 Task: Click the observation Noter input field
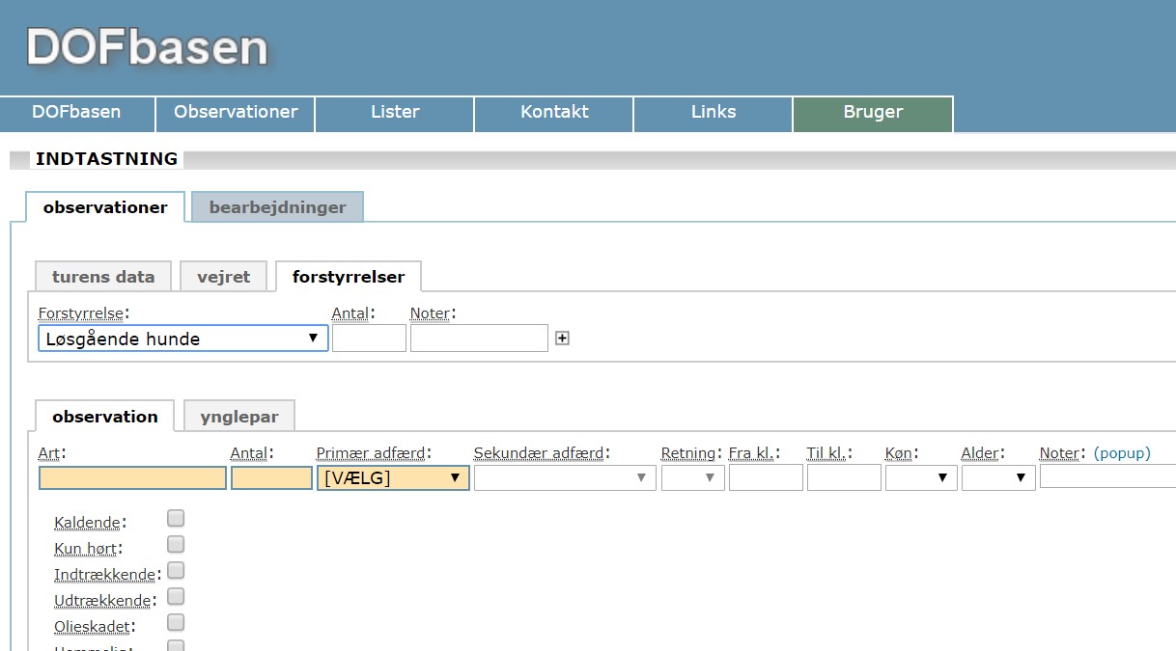[1107, 477]
